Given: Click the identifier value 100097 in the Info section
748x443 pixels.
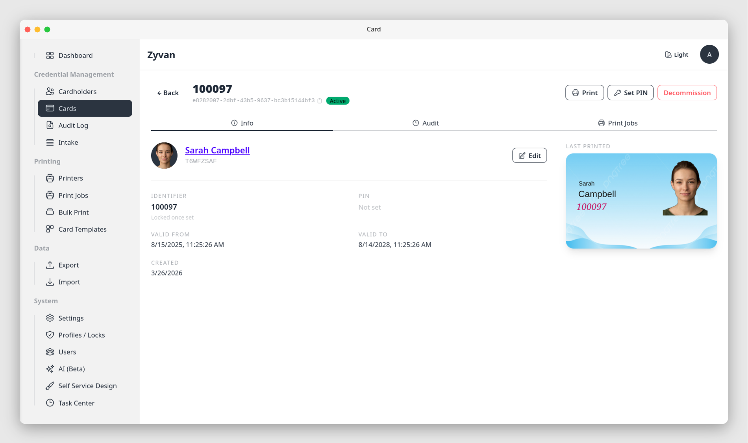Looking at the screenshot, I should (164, 207).
